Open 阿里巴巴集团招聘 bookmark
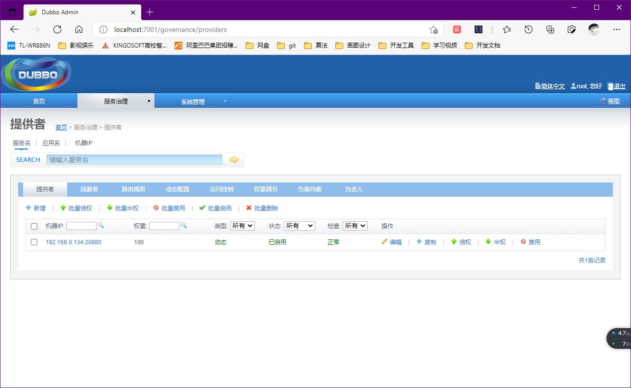 pos(206,45)
